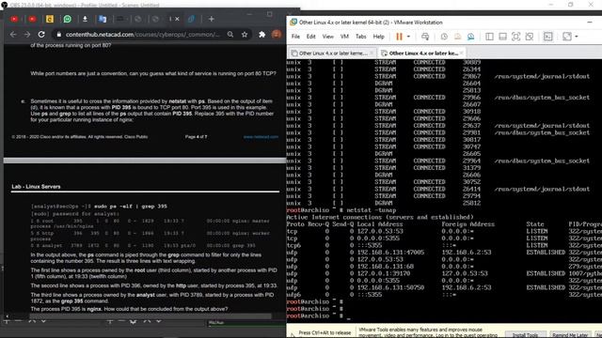Go forward in browser history
Image resolution: width=602 pixels, height=338 pixels.
click(x=27, y=35)
